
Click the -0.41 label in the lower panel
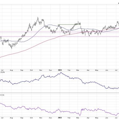[2, 95]
